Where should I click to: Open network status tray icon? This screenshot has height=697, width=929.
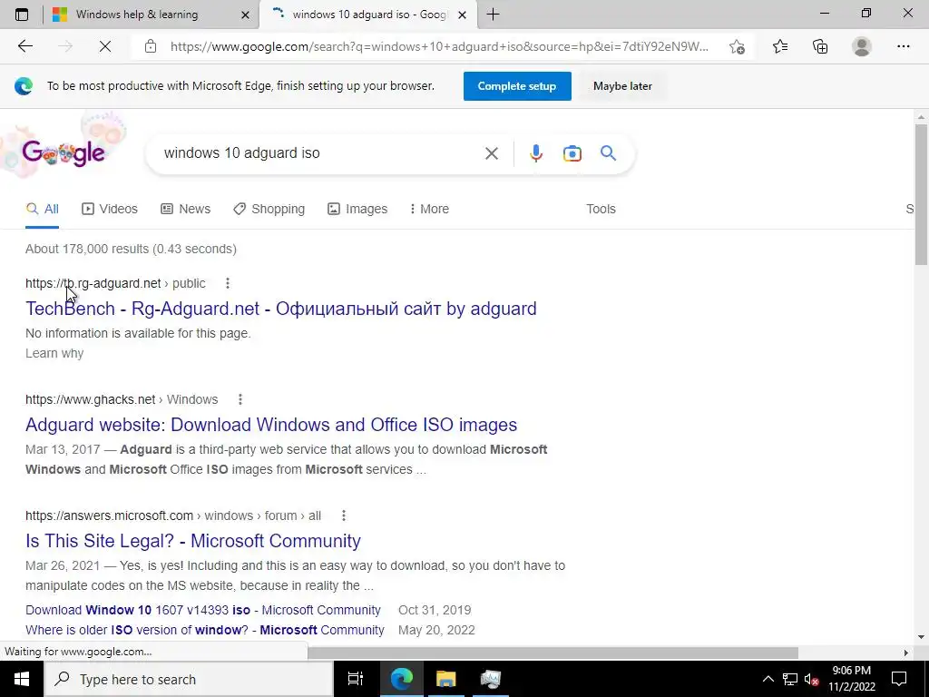790,679
